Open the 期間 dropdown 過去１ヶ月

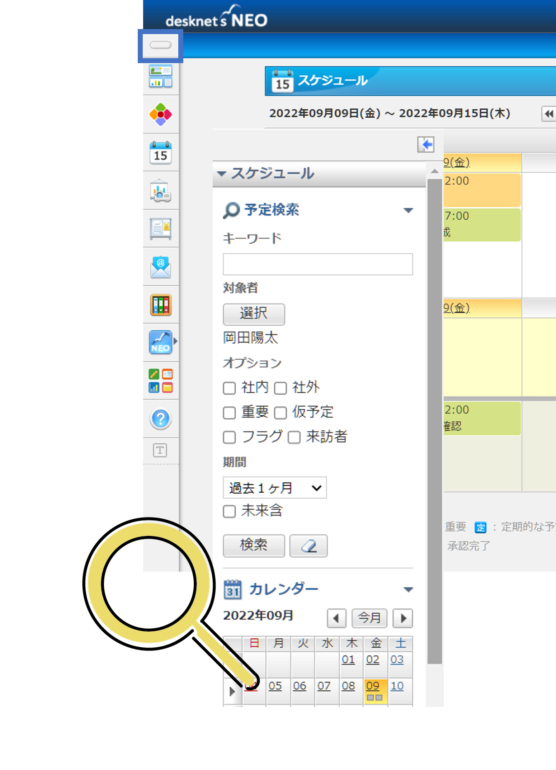(x=274, y=488)
